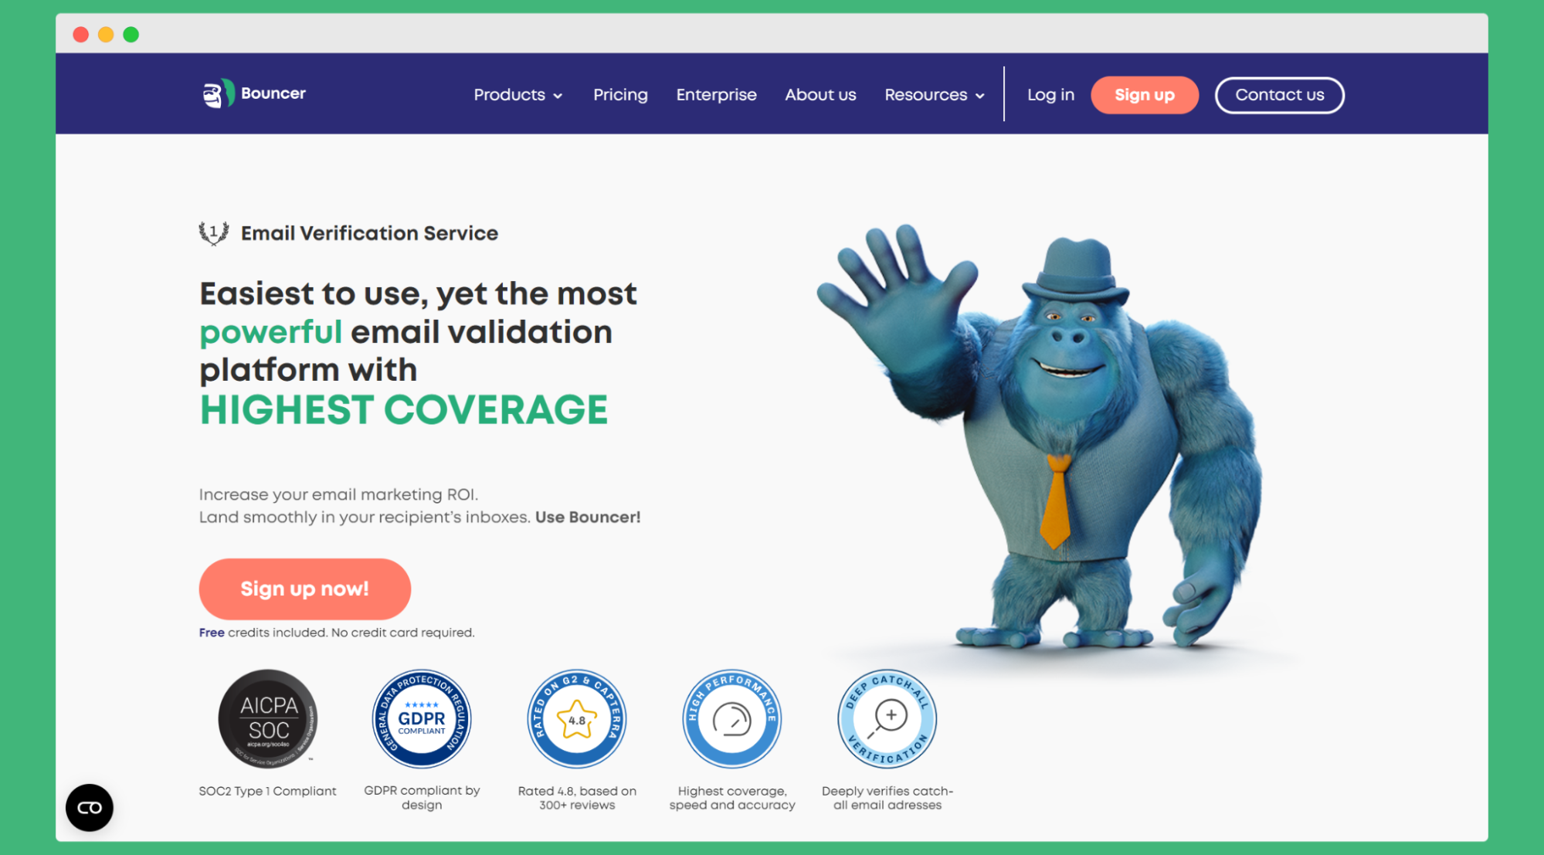This screenshot has width=1544, height=855.
Task: Expand the Resources dropdown menu
Action: point(931,95)
